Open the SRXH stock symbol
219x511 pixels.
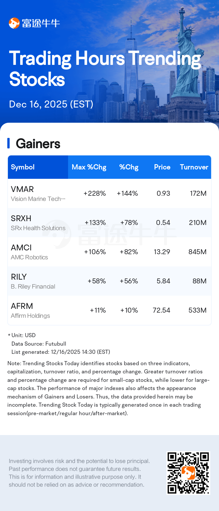[21, 219]
